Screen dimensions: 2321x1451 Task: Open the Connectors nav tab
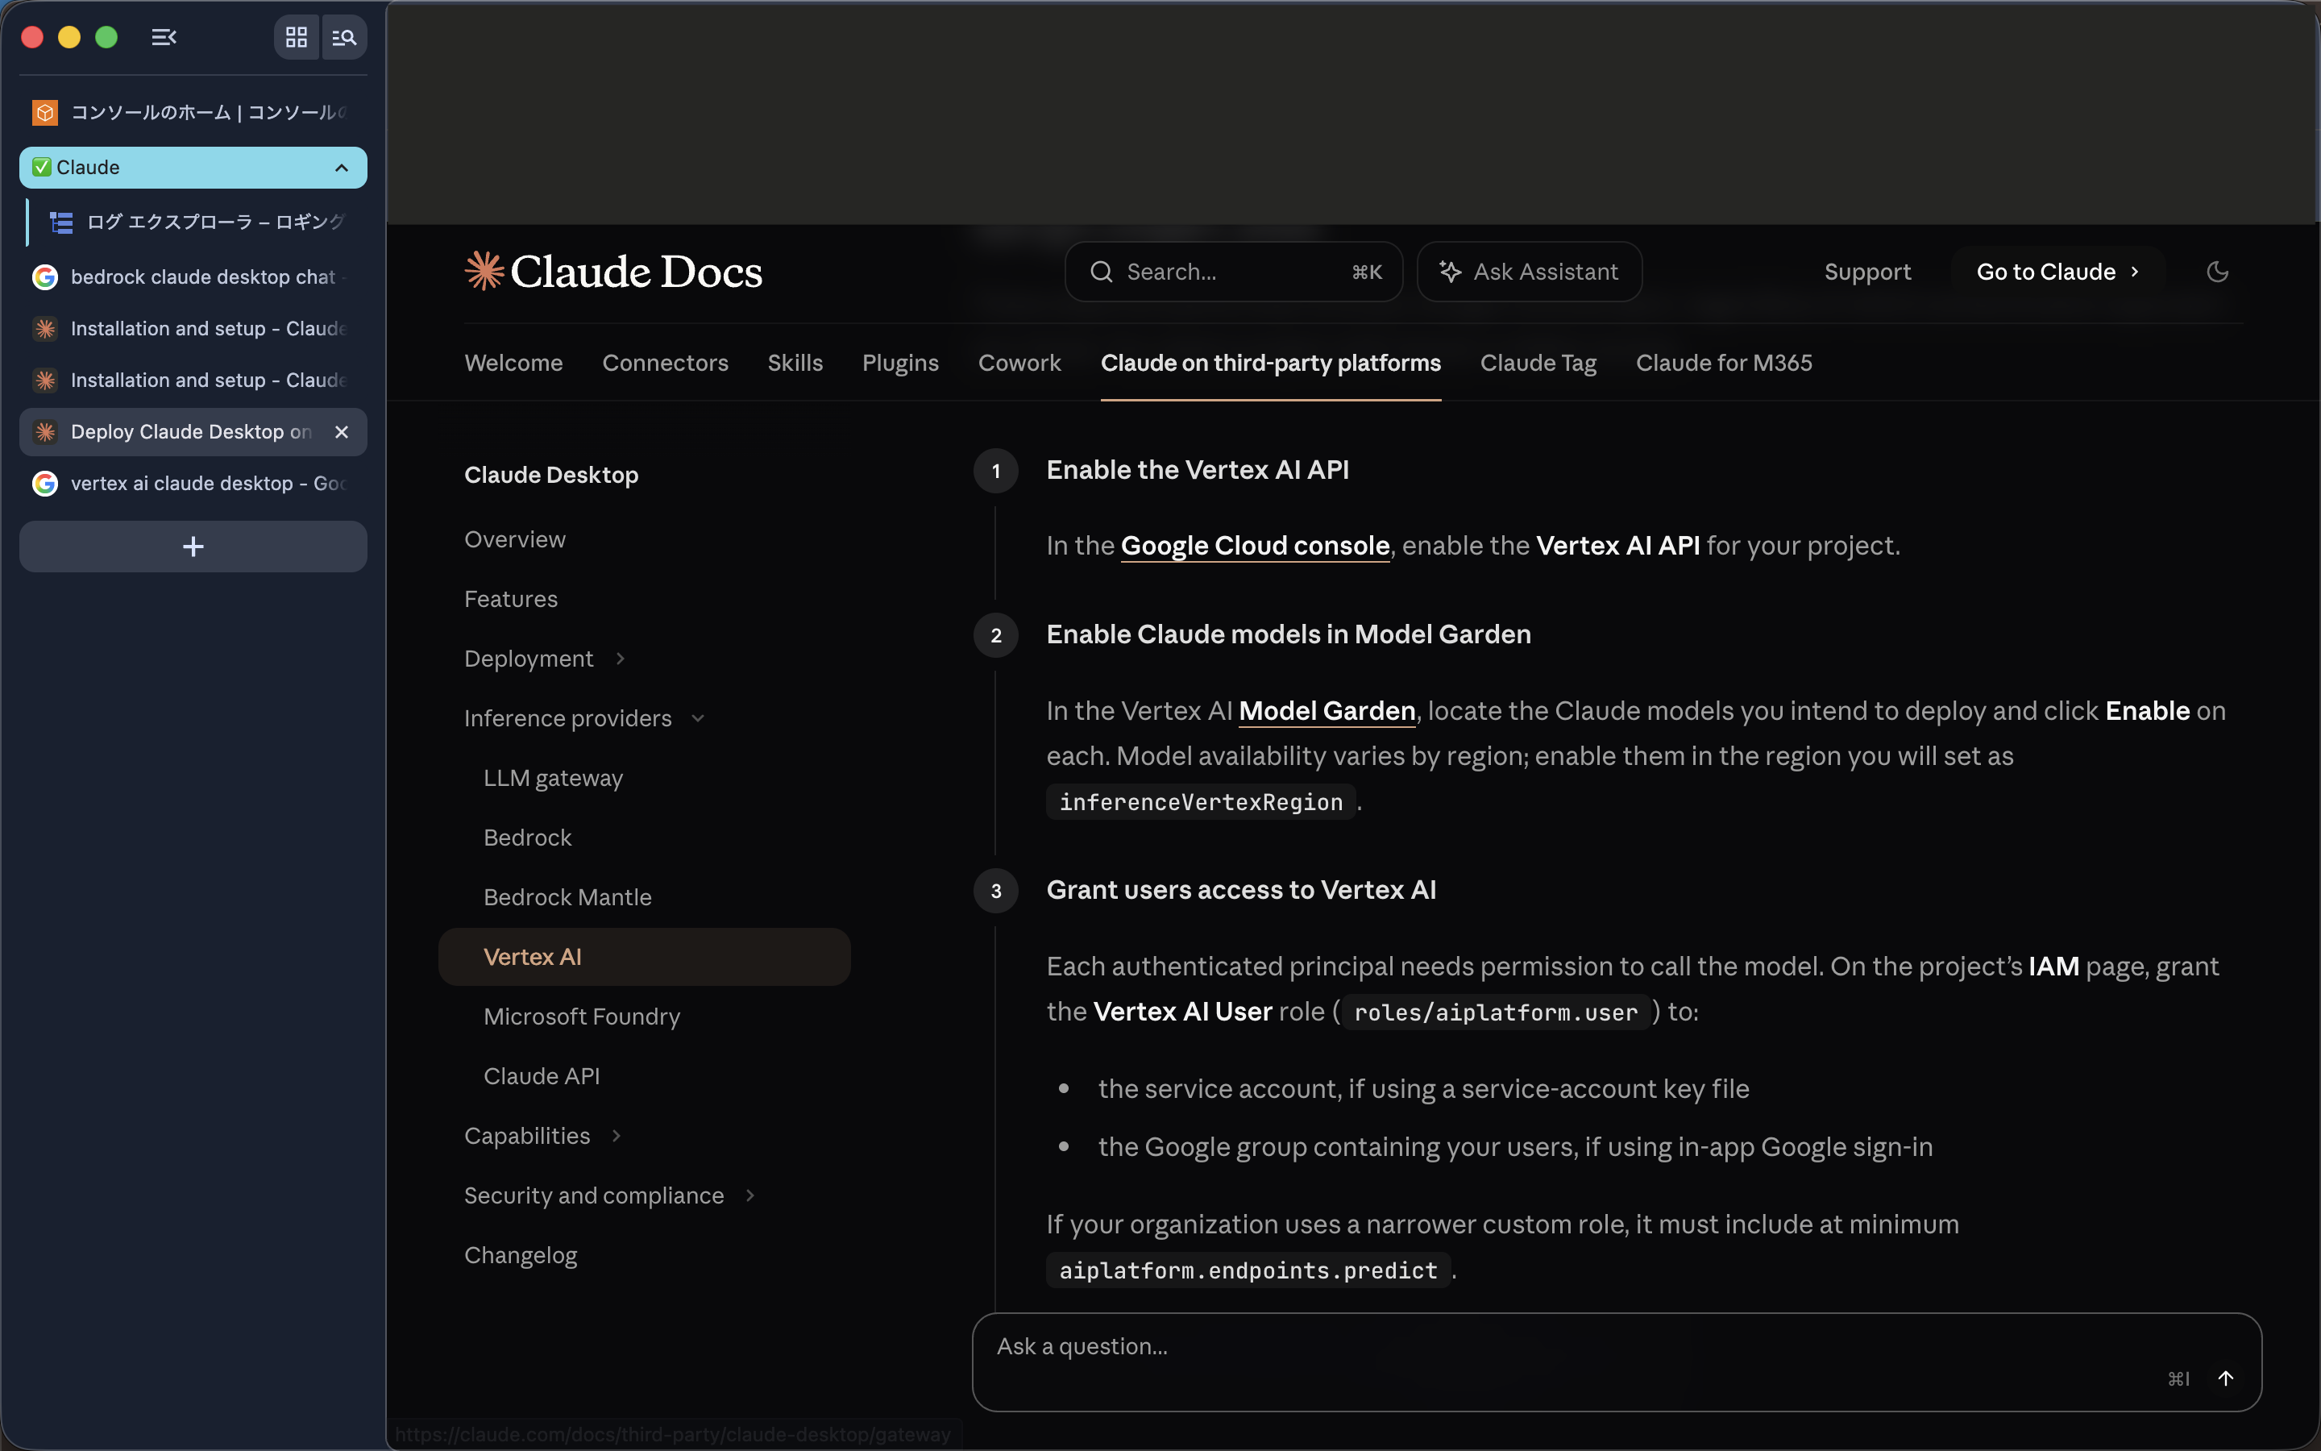665,363
